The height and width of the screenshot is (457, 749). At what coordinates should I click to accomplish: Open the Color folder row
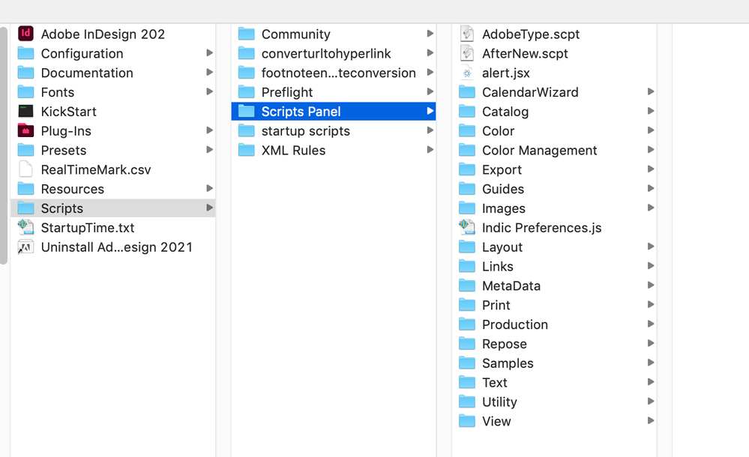[554, 130]
